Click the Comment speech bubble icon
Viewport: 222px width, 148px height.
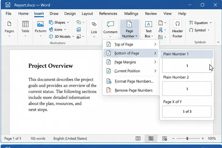pos(110,24)
